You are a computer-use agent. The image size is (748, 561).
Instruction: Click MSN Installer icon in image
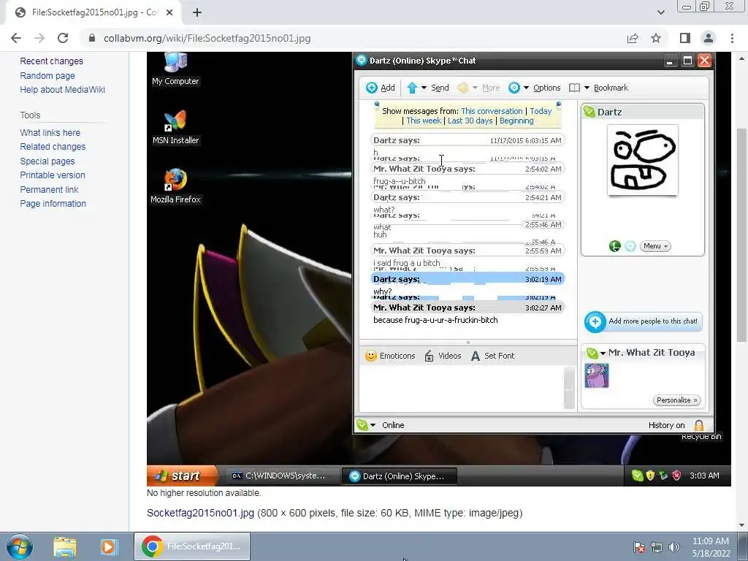click(x=175, y=127)
